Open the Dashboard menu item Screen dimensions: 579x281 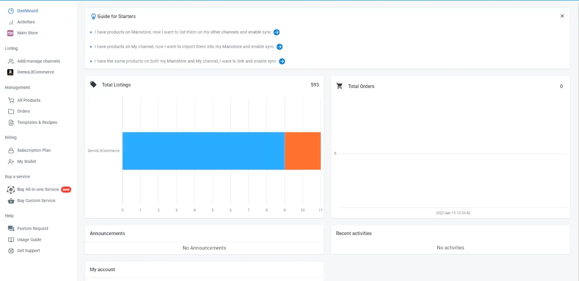[27, 11]
